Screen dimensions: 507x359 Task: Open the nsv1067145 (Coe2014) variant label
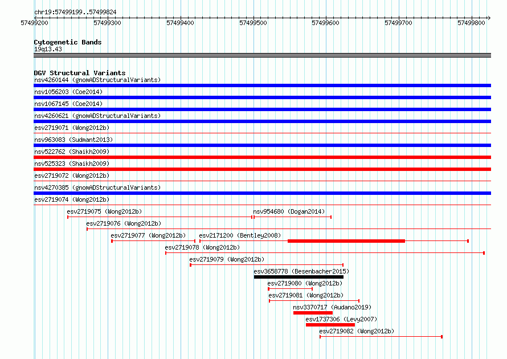[68, 104]
